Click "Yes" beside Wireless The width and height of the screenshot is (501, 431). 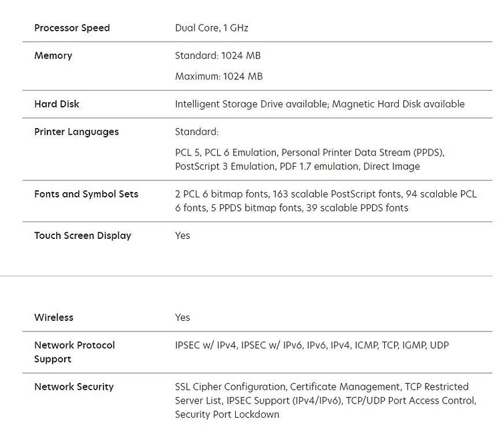point(182,318)
